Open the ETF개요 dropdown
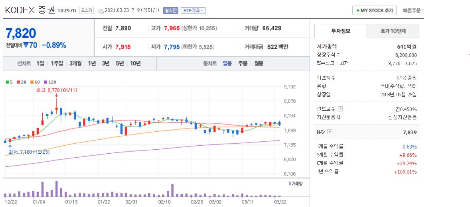 pos(193,11)
